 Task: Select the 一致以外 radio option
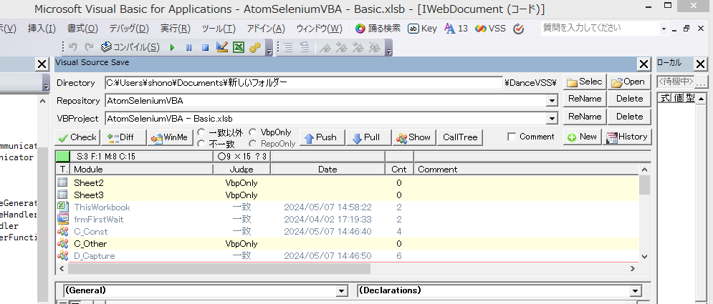pyautogui.click(x=201, y=133)
